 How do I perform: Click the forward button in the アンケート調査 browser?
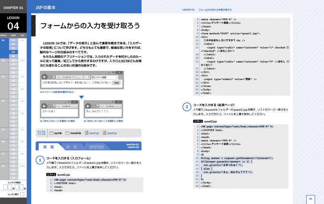50,77
